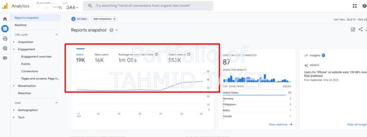Screen dimensions: 367x137
Task: Click the Insights count badge
Action: [x=323, y=55]
